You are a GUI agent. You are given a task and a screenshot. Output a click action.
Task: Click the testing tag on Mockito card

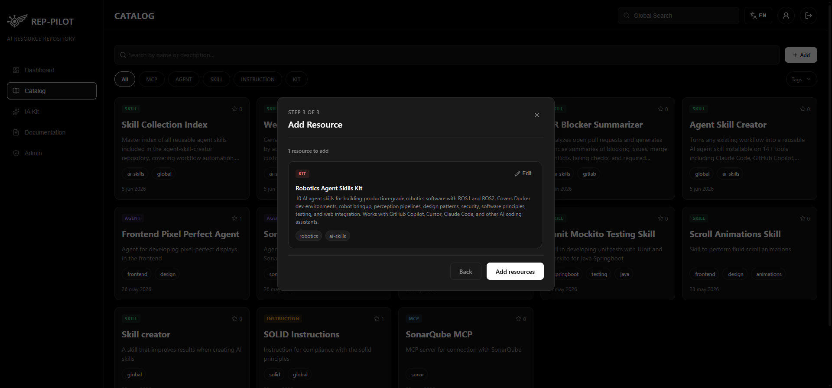tap(599, 274)
